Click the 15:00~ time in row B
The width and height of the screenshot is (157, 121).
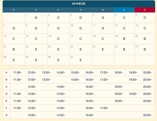click(75, 80)
